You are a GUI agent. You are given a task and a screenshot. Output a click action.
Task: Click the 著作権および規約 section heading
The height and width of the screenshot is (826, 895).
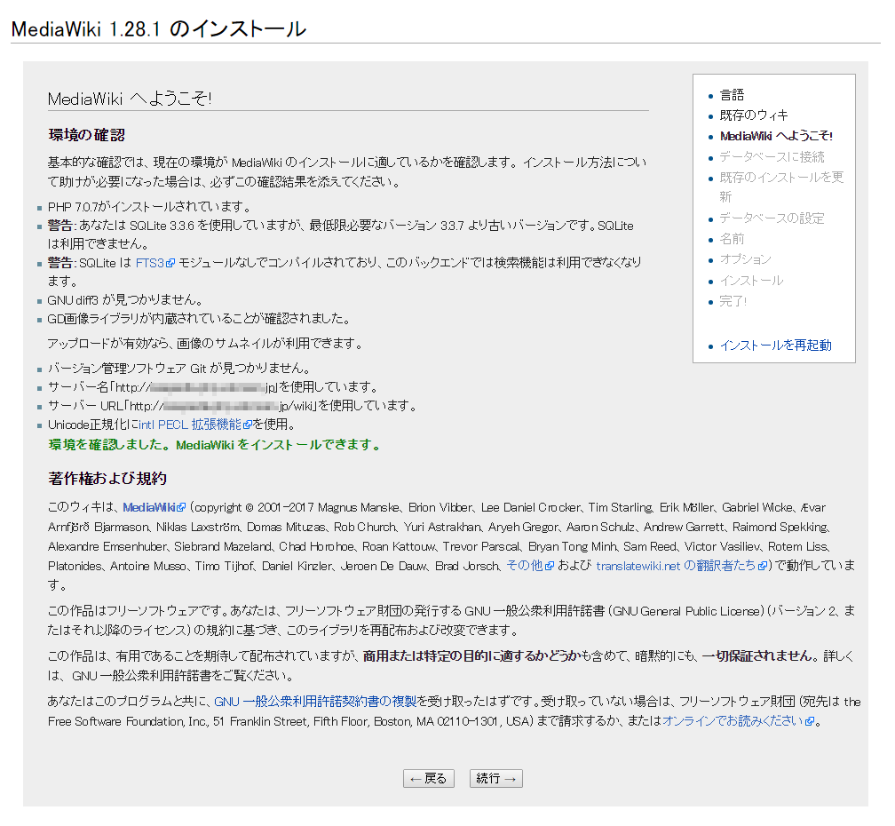tap(107, 479)
